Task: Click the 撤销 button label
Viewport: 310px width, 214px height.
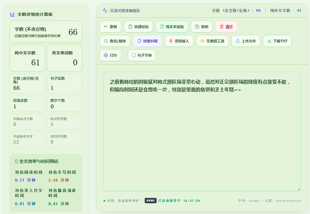Action: click(113, 27)
